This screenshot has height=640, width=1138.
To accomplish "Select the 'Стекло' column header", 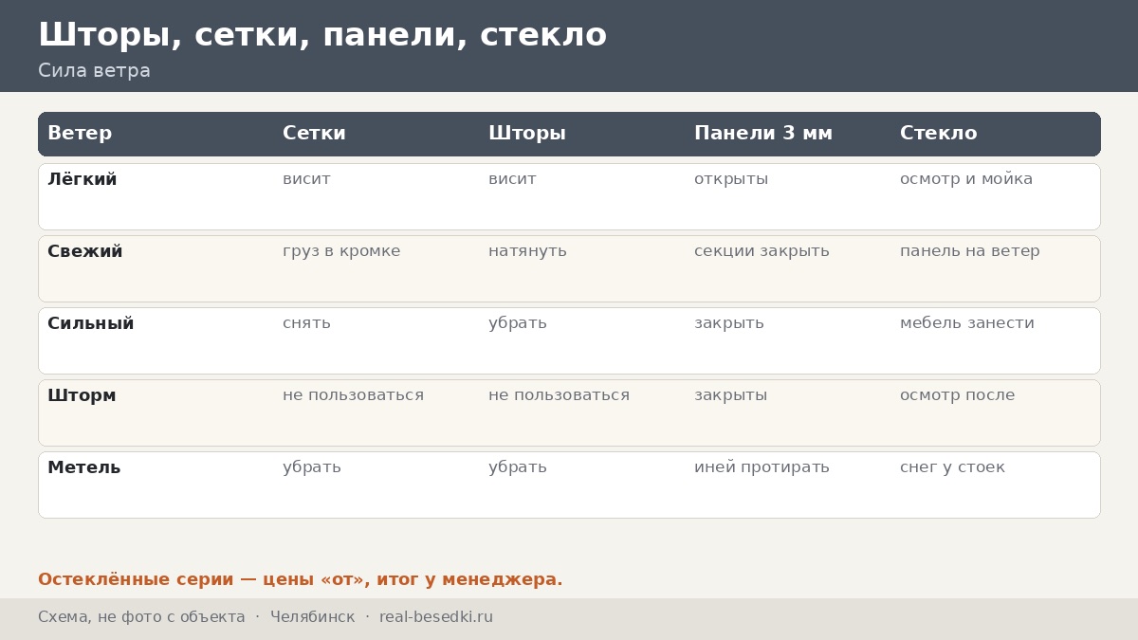I will 938,134.
